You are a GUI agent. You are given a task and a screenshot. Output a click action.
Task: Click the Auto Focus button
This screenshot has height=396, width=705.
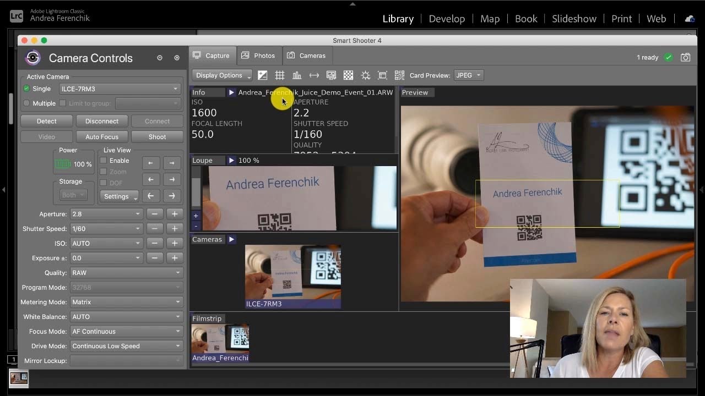pyautogui.click(x=102, y=137)
